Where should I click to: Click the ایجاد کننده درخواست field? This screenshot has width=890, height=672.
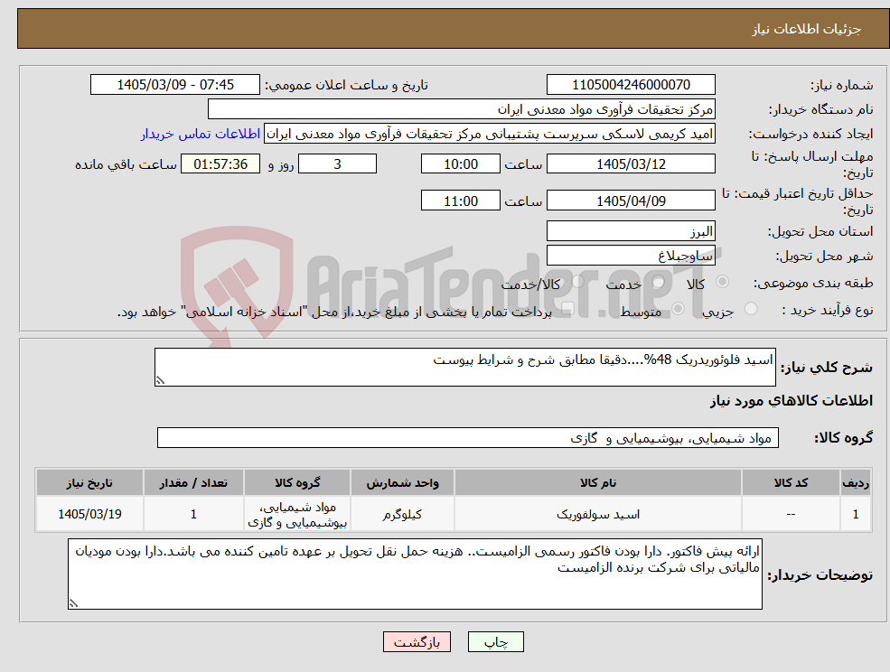pyautogui.click(x=489, y=134)
